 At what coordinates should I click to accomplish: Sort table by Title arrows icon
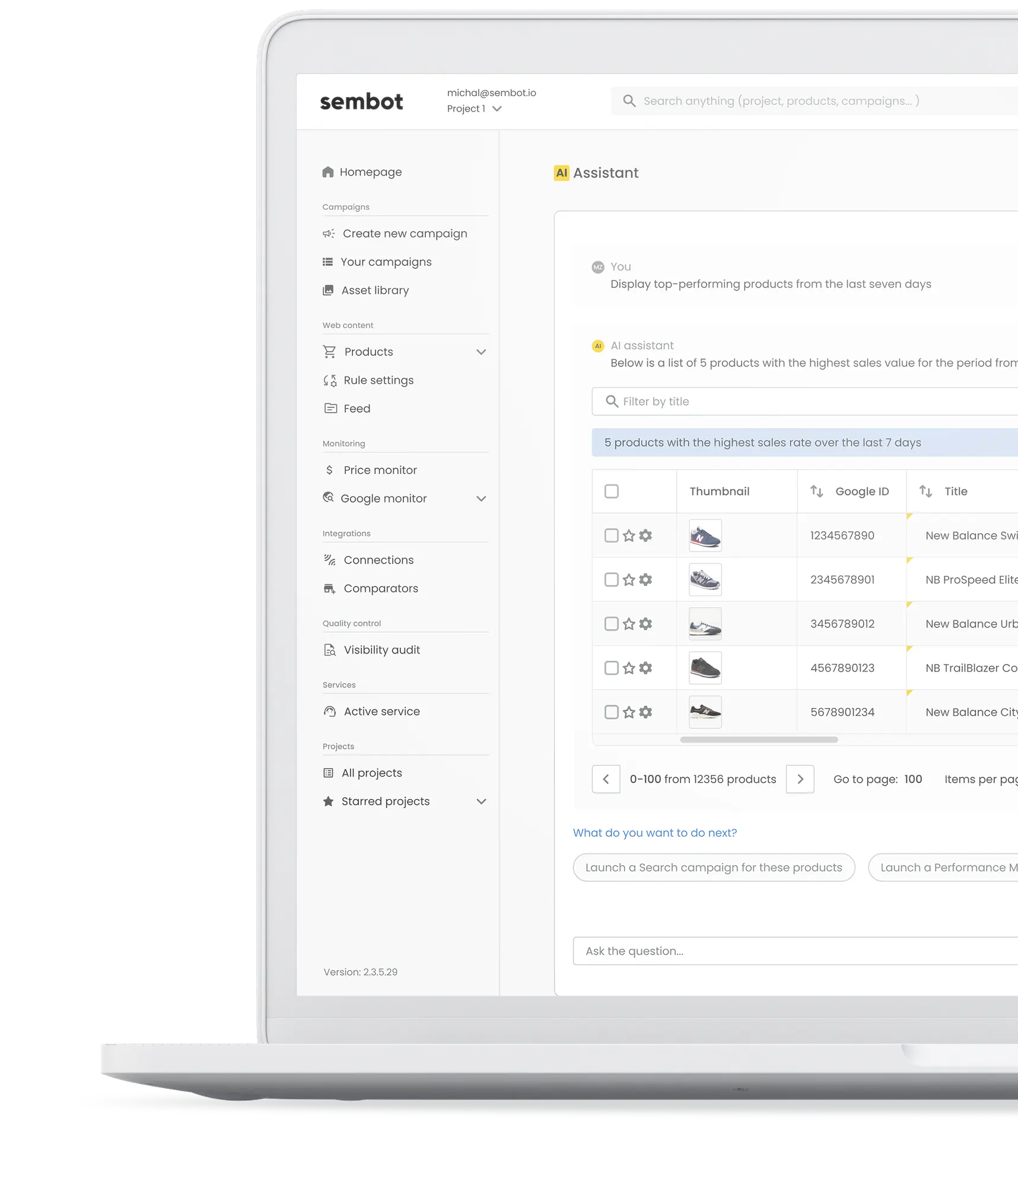pos(925,491)
